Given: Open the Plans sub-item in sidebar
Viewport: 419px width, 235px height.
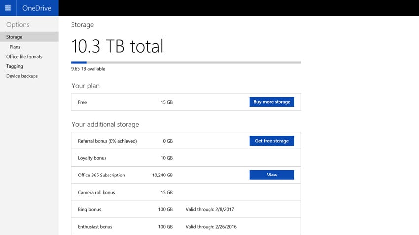Looking at the screenshot, I should click(x=15, y=47).
